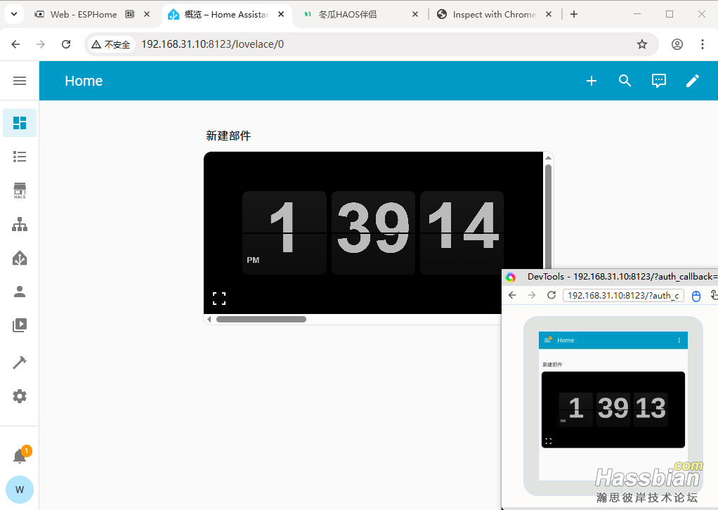Toggle the Home Assistant sidebar with hamburger button
The height and width of the screenshot is (510, 718).
click(x=20, y=81)
